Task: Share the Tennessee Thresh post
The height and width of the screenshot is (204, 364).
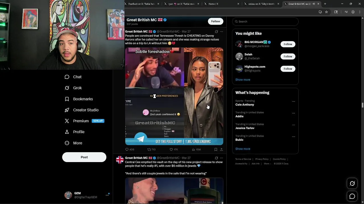Action: tap(222, 149)
